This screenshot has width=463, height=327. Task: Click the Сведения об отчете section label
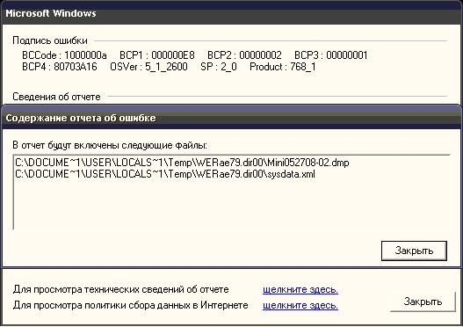click(x=56, y=97)
